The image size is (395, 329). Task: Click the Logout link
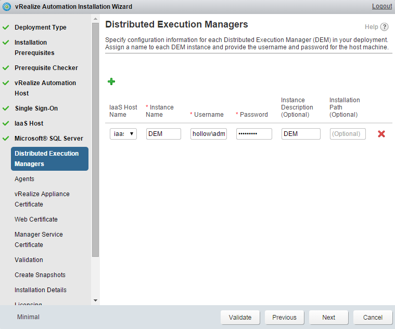[x=381, y=7]
